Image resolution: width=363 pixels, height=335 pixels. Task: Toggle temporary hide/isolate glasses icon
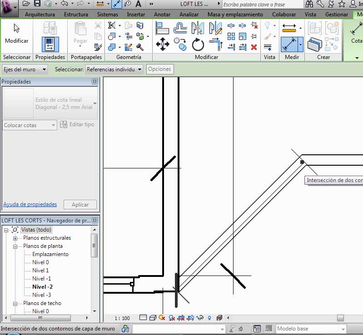pos(199,318)
